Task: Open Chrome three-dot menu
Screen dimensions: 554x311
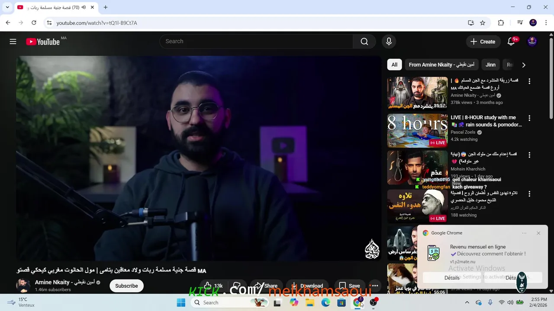Action: tap(545, 23)
